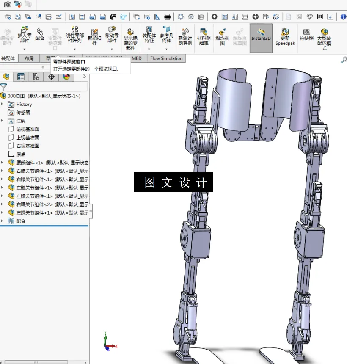Open dropdown arrow under 装配体特征
Screen dimensions: 347x364
pyautogui.click(x=149, y=49)
